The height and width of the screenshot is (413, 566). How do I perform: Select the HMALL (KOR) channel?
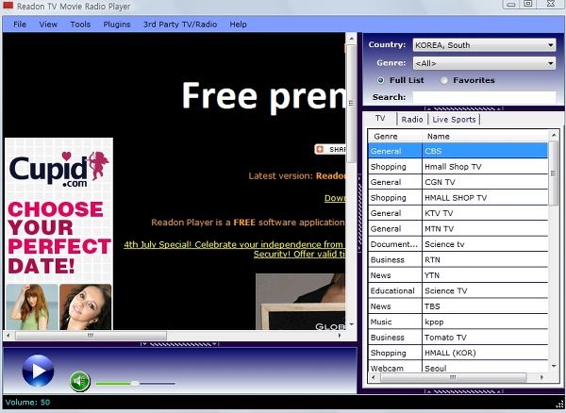pos(458,353)
